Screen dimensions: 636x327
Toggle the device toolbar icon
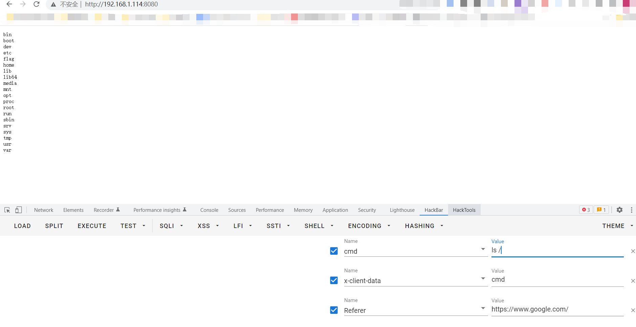(19, 210)
